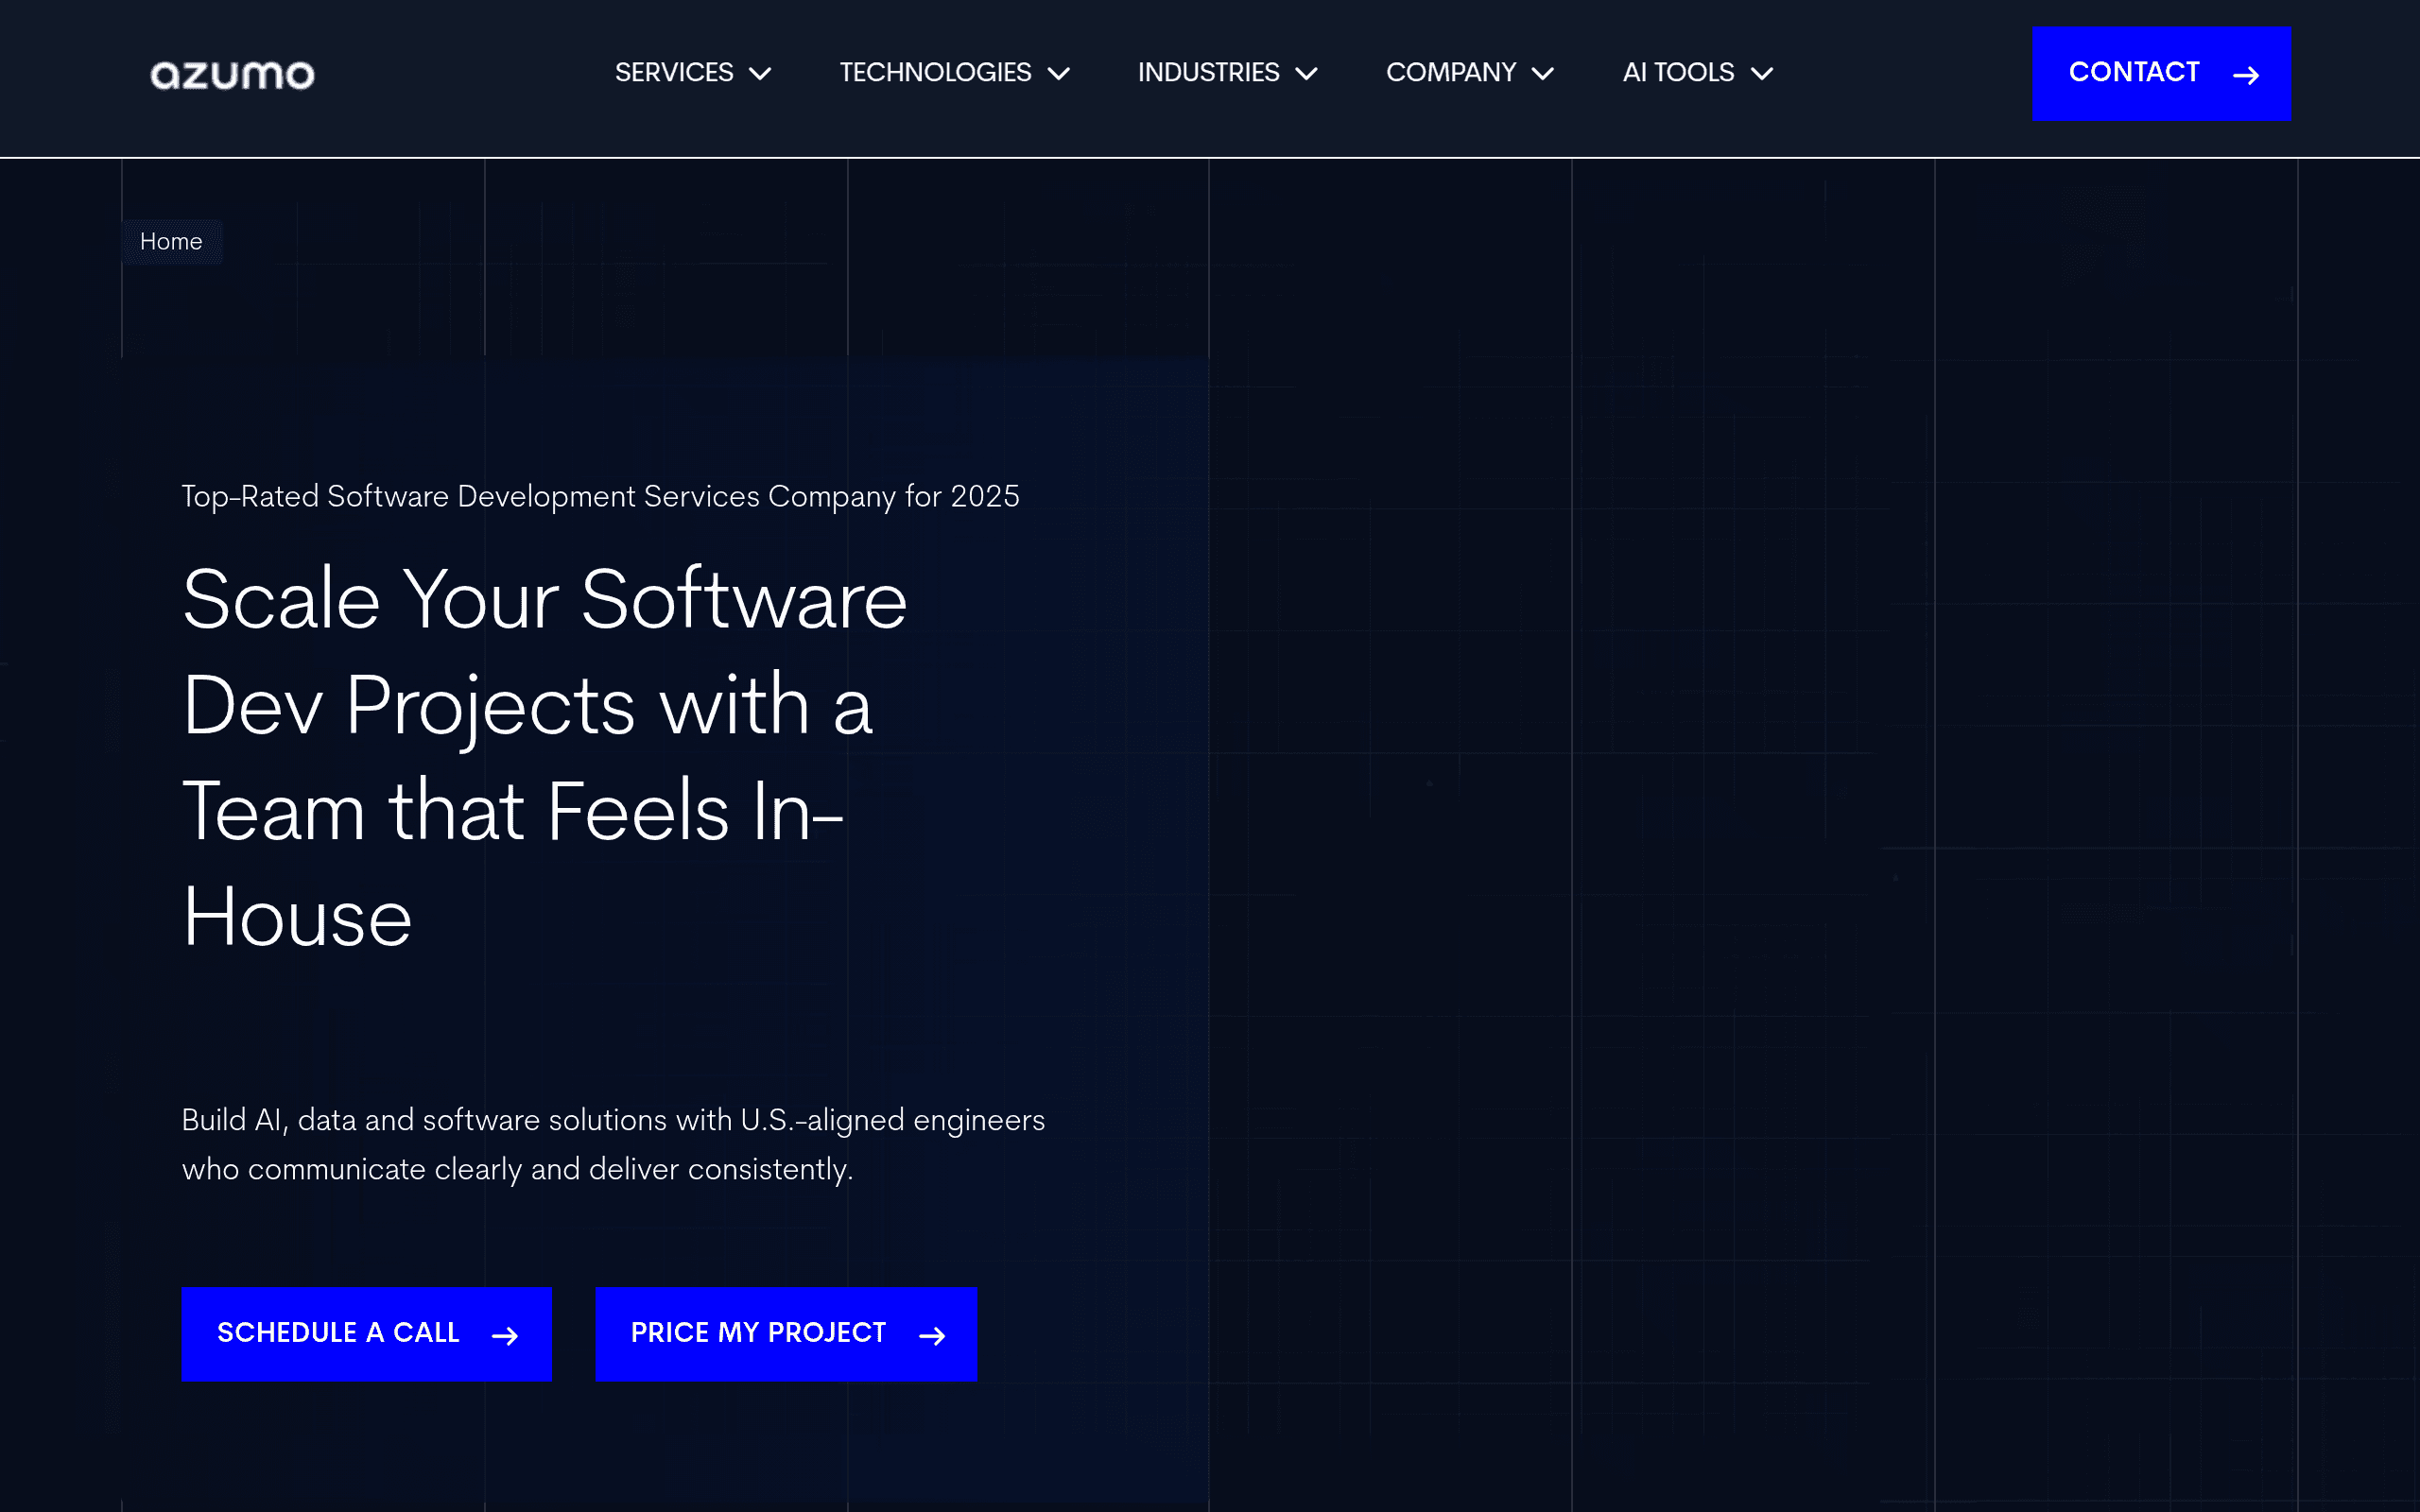Image resolution: width=2420 pixels, height=1512 pixels.
Task: Open the Company menu item
Action: pos(1451,72)
